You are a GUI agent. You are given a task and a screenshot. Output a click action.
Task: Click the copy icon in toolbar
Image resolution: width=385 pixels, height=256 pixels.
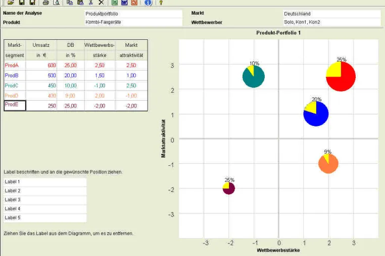tap(70, 3)
